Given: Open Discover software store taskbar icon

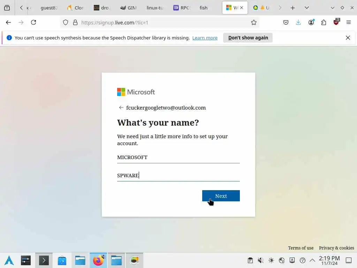Looking at the screenshot, I should [62, 260].
